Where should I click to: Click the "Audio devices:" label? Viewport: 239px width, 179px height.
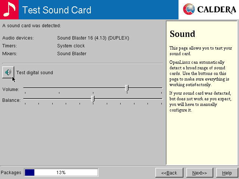point(18,38)
